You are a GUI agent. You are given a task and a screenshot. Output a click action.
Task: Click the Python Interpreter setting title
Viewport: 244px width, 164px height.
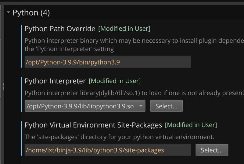(x=55, y=81)
